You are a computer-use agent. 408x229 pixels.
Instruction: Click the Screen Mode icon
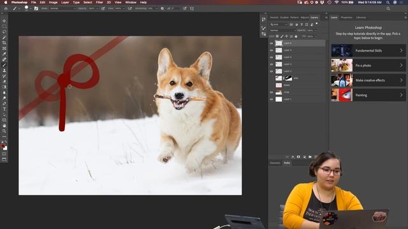4,160
